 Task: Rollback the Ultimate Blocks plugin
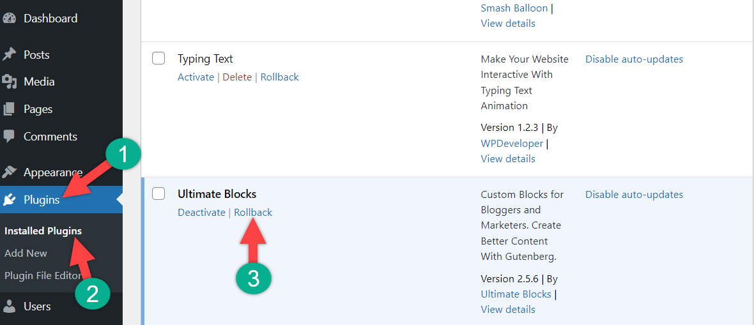(x=253, y=213)
